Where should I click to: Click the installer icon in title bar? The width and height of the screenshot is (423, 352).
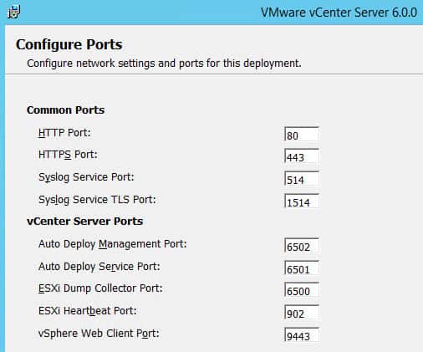tap(13, 13)
